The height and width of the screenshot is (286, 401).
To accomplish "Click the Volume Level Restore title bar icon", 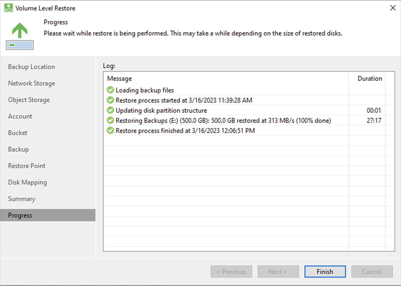I will 9,8.
